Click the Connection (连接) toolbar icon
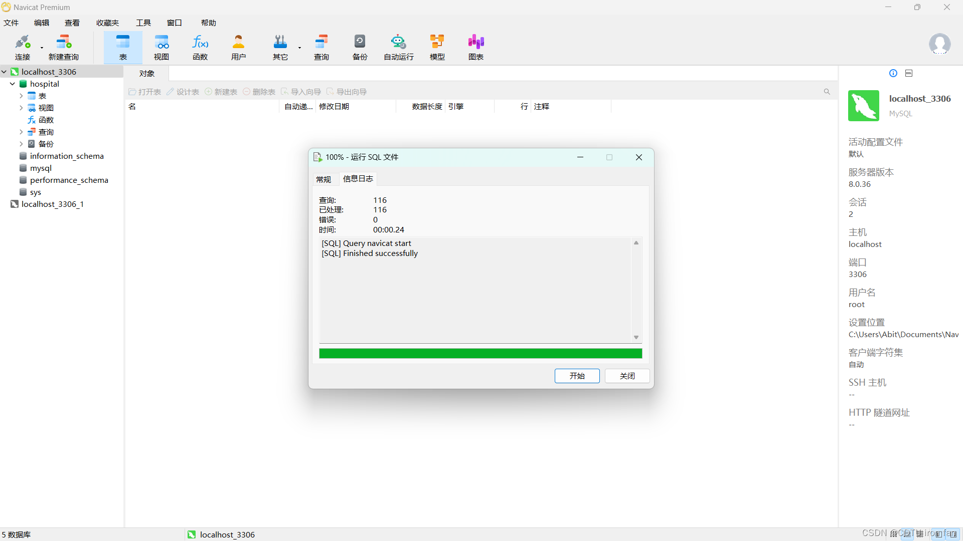963x541 pixels. pos(23,48)
